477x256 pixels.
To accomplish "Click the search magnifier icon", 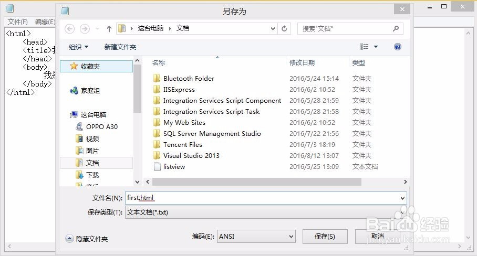I will (396, 28).
